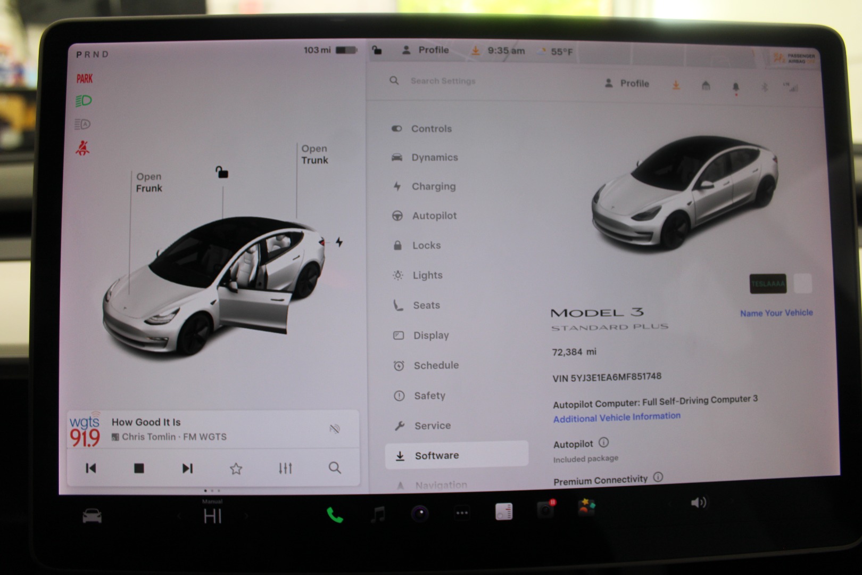Tap the LTE signal strength icon

(790, 87)
